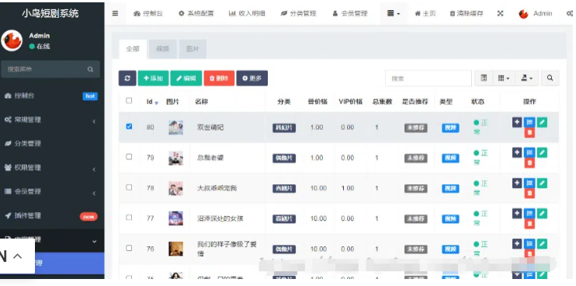The height and width of the screenshot is (286, 576).
Task: Click the plus action icon for row 80
Action: [x=517, y=122]
